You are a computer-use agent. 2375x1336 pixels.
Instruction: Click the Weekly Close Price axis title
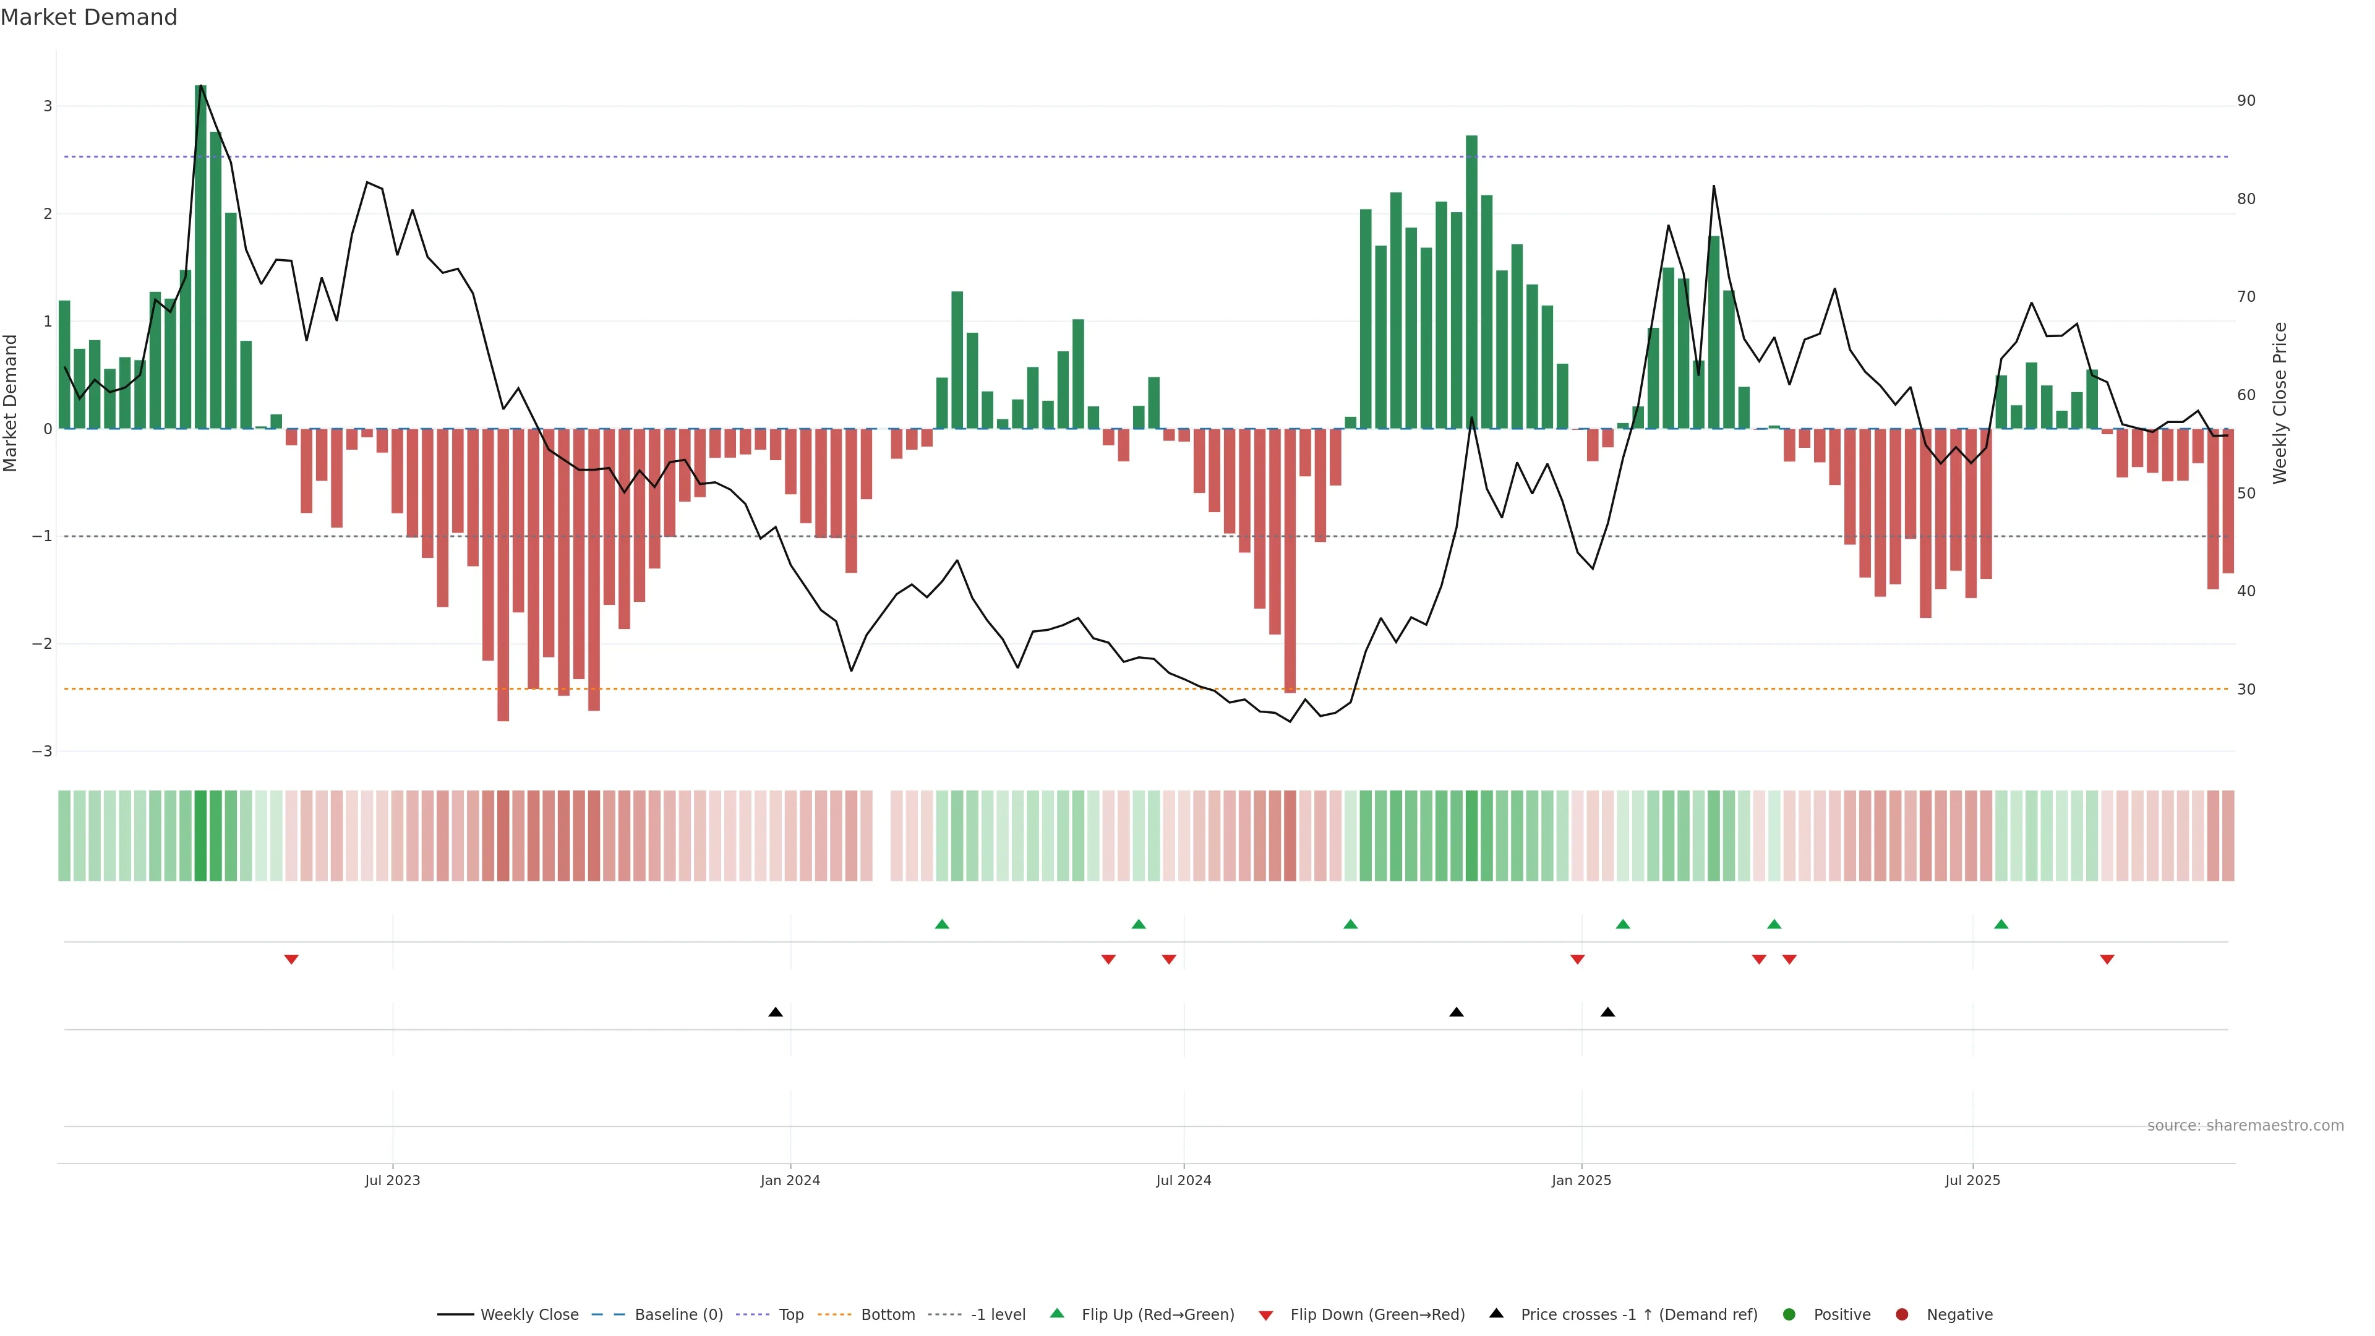point(2280,403)
